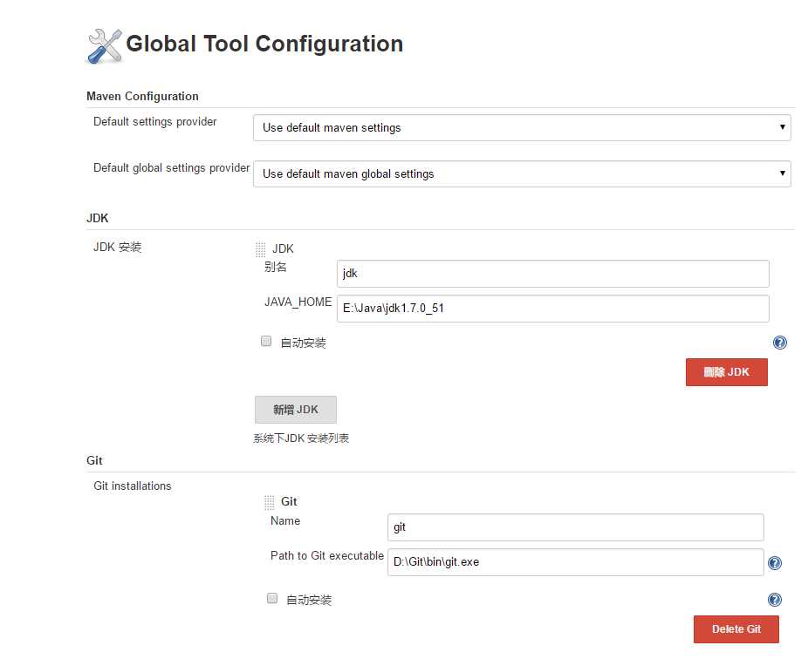The height and width of the screenshot is (659, 808).
Task: Click the Default settings provider label
Action: (155, 121)
